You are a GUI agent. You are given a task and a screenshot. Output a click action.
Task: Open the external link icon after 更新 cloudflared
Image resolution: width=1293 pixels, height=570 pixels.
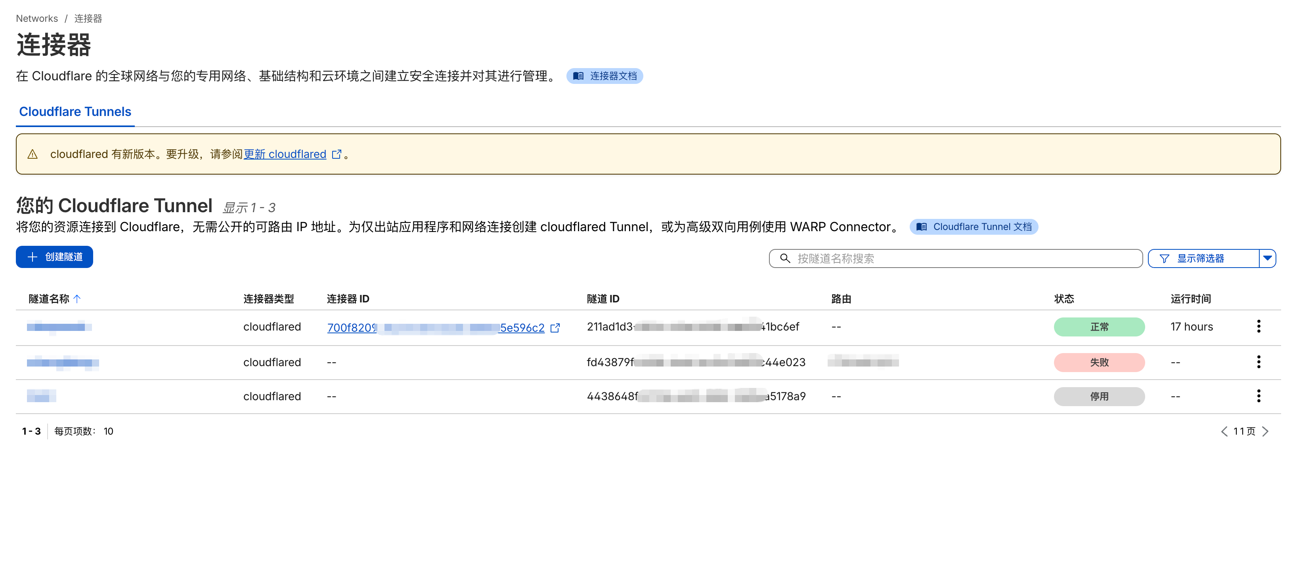pos(336,154)
